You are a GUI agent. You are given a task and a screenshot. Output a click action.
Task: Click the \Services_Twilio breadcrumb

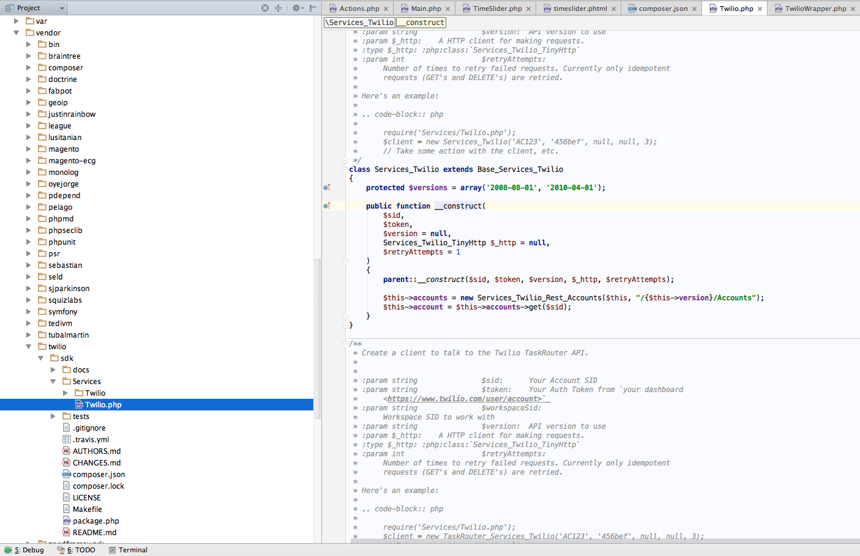pyautogui.click(x=360, y=23)
